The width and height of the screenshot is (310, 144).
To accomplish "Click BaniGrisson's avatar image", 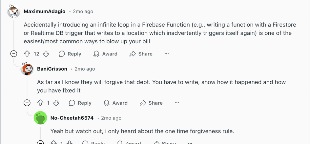I will (x=27, y=69).
